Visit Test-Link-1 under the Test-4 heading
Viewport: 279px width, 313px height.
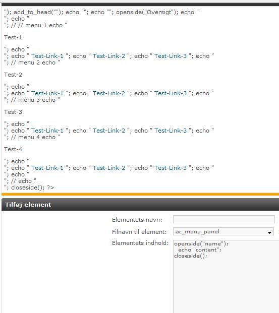tap(47, 168)
